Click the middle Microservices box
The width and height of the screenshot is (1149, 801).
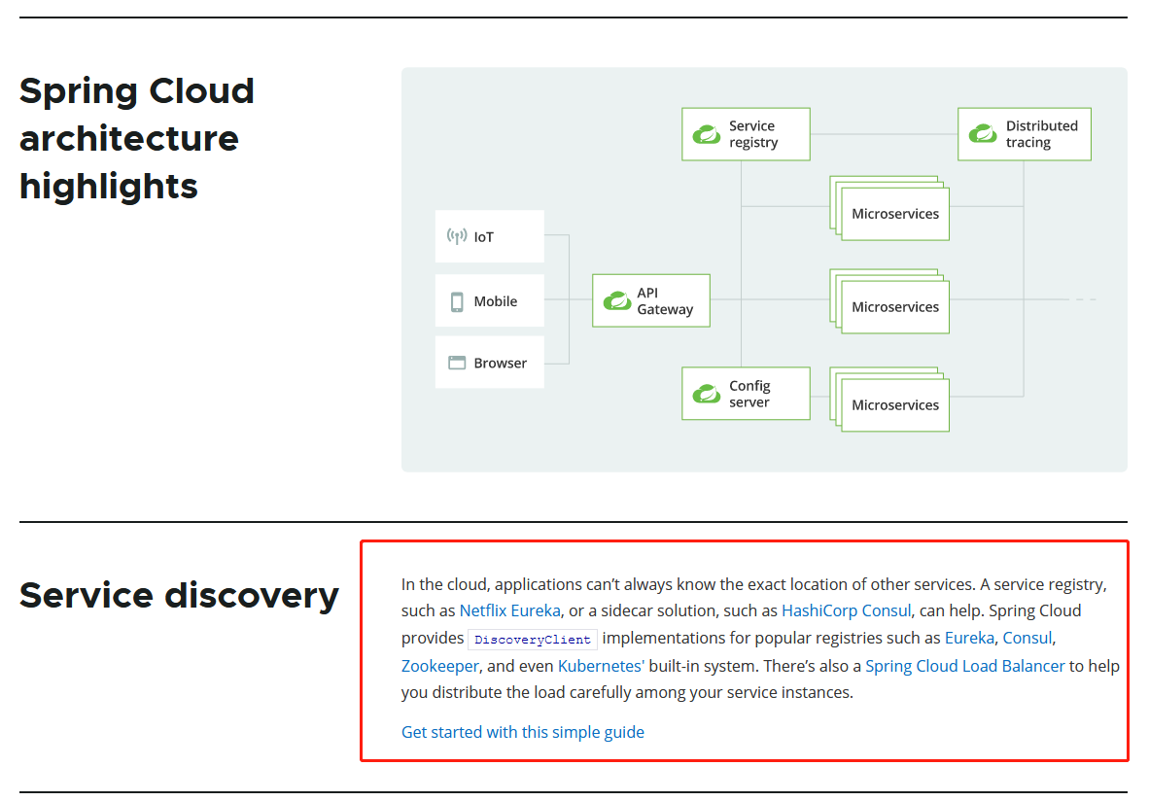[x=894, y=306]
